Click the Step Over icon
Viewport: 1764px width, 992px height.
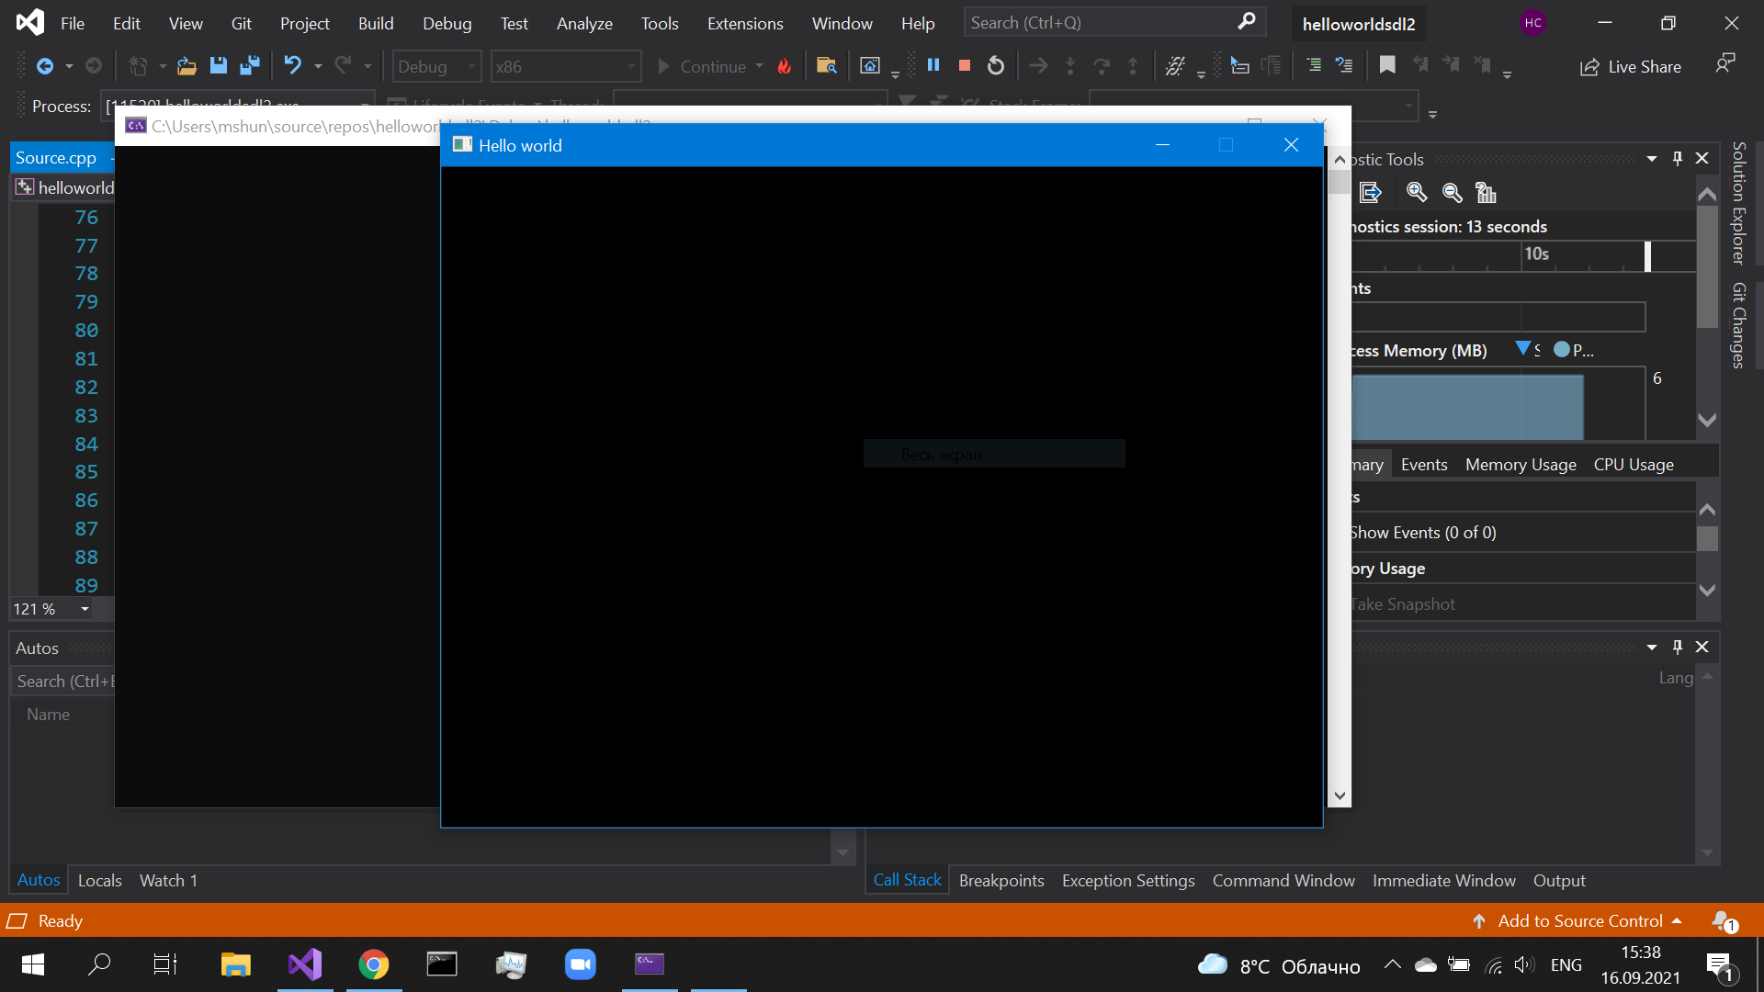click(1101, 65)
